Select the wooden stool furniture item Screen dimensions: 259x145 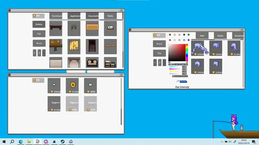pos(74,28)
